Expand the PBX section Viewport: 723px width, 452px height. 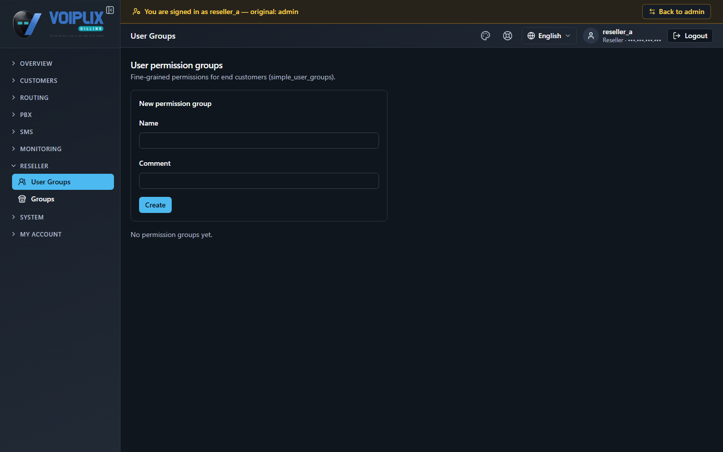click(26, 115)
